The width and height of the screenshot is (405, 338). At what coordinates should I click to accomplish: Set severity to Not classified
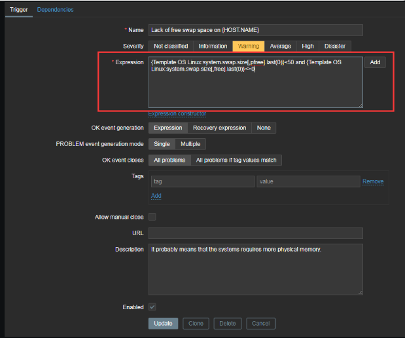(171, 47)
